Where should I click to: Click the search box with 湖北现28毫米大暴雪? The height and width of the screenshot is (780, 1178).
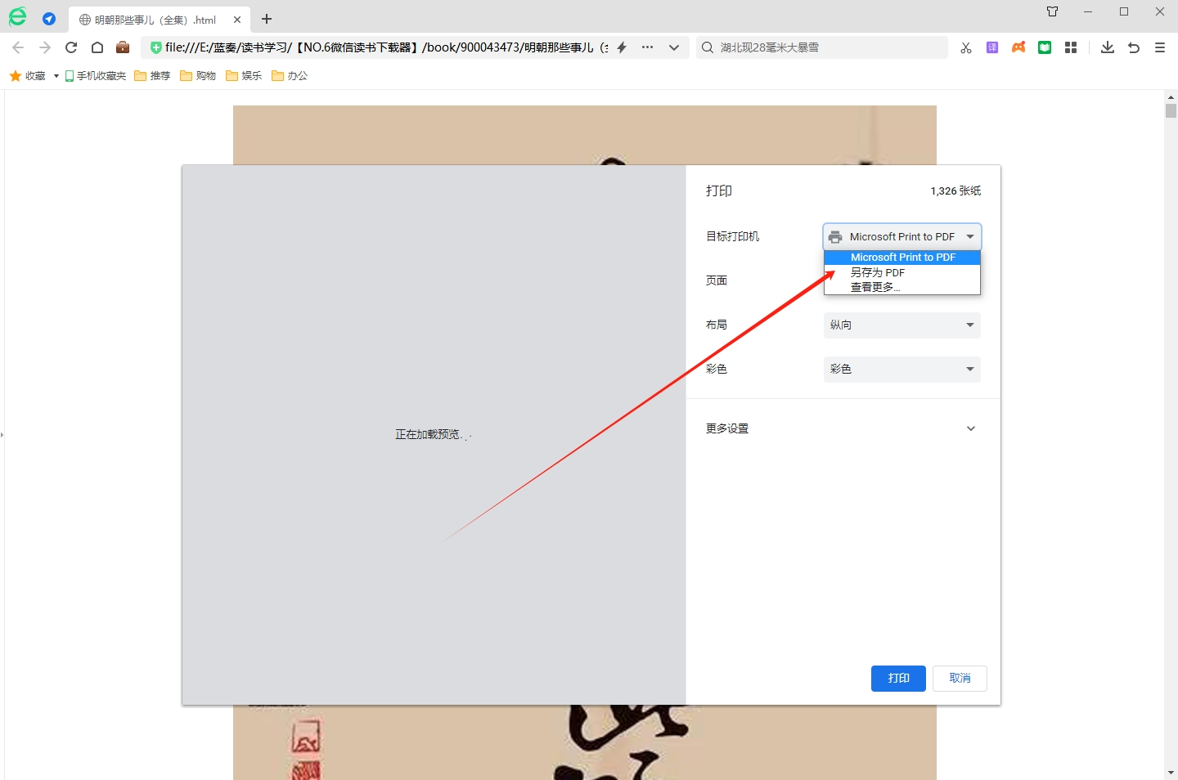coord(821,47)
